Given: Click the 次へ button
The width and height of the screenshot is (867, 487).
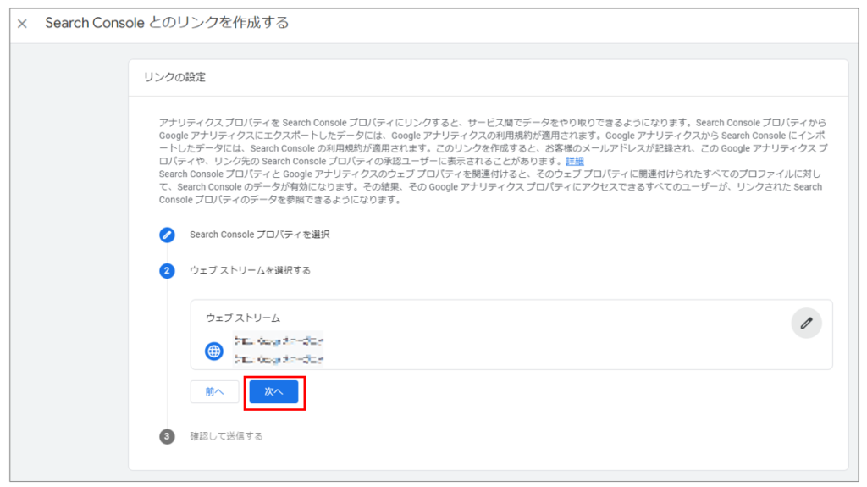Looking at the screenshot, I should (x=273, y=392).
